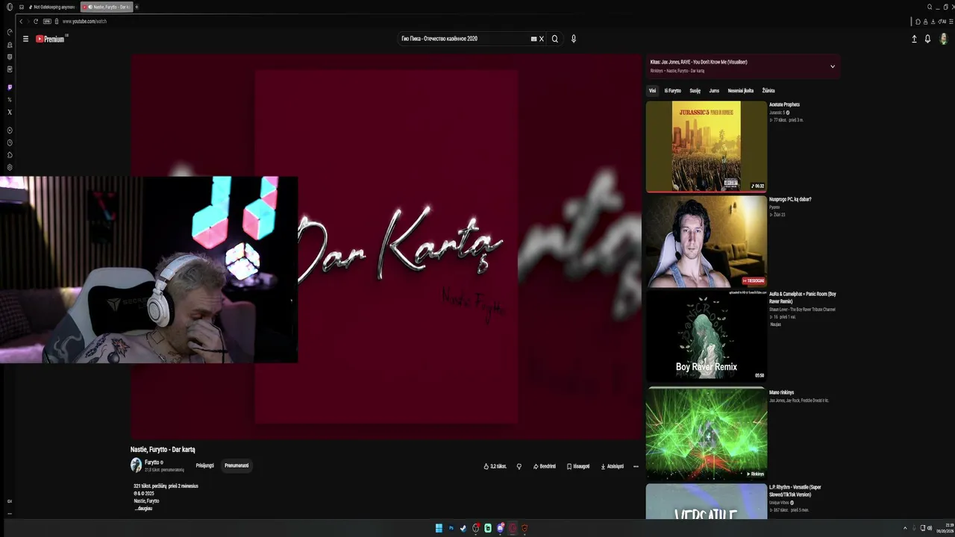Click the browser downloads icon

(x=933, y=22)
